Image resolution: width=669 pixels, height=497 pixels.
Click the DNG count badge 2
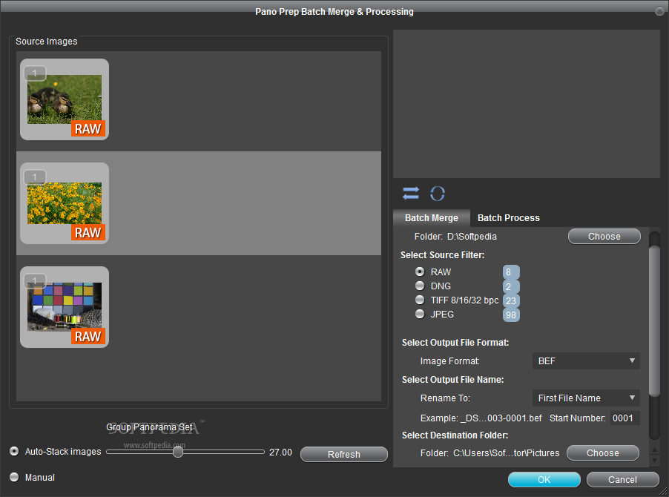click(511, 286)
